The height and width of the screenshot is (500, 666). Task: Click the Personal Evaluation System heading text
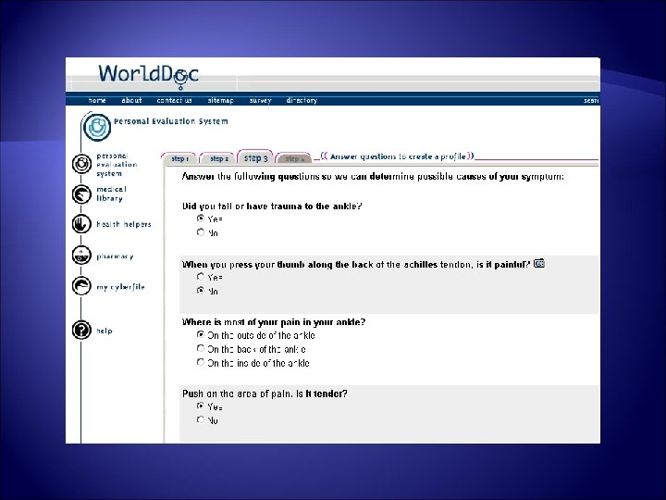(x=171, y=121)
